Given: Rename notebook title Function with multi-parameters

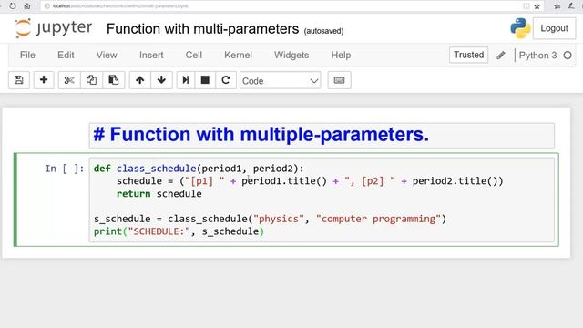Looking at the screenshot, I should 202,28.
